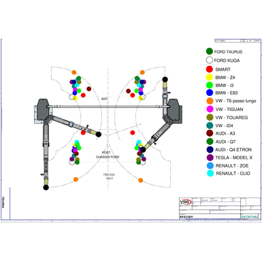Click the 'AUDI - Q4 ETRON' label

pos(233,150)
